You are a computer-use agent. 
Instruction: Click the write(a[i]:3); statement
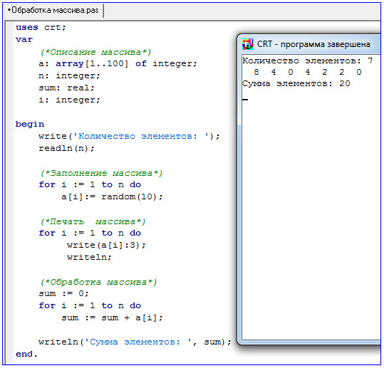click(x=106, y=245)
